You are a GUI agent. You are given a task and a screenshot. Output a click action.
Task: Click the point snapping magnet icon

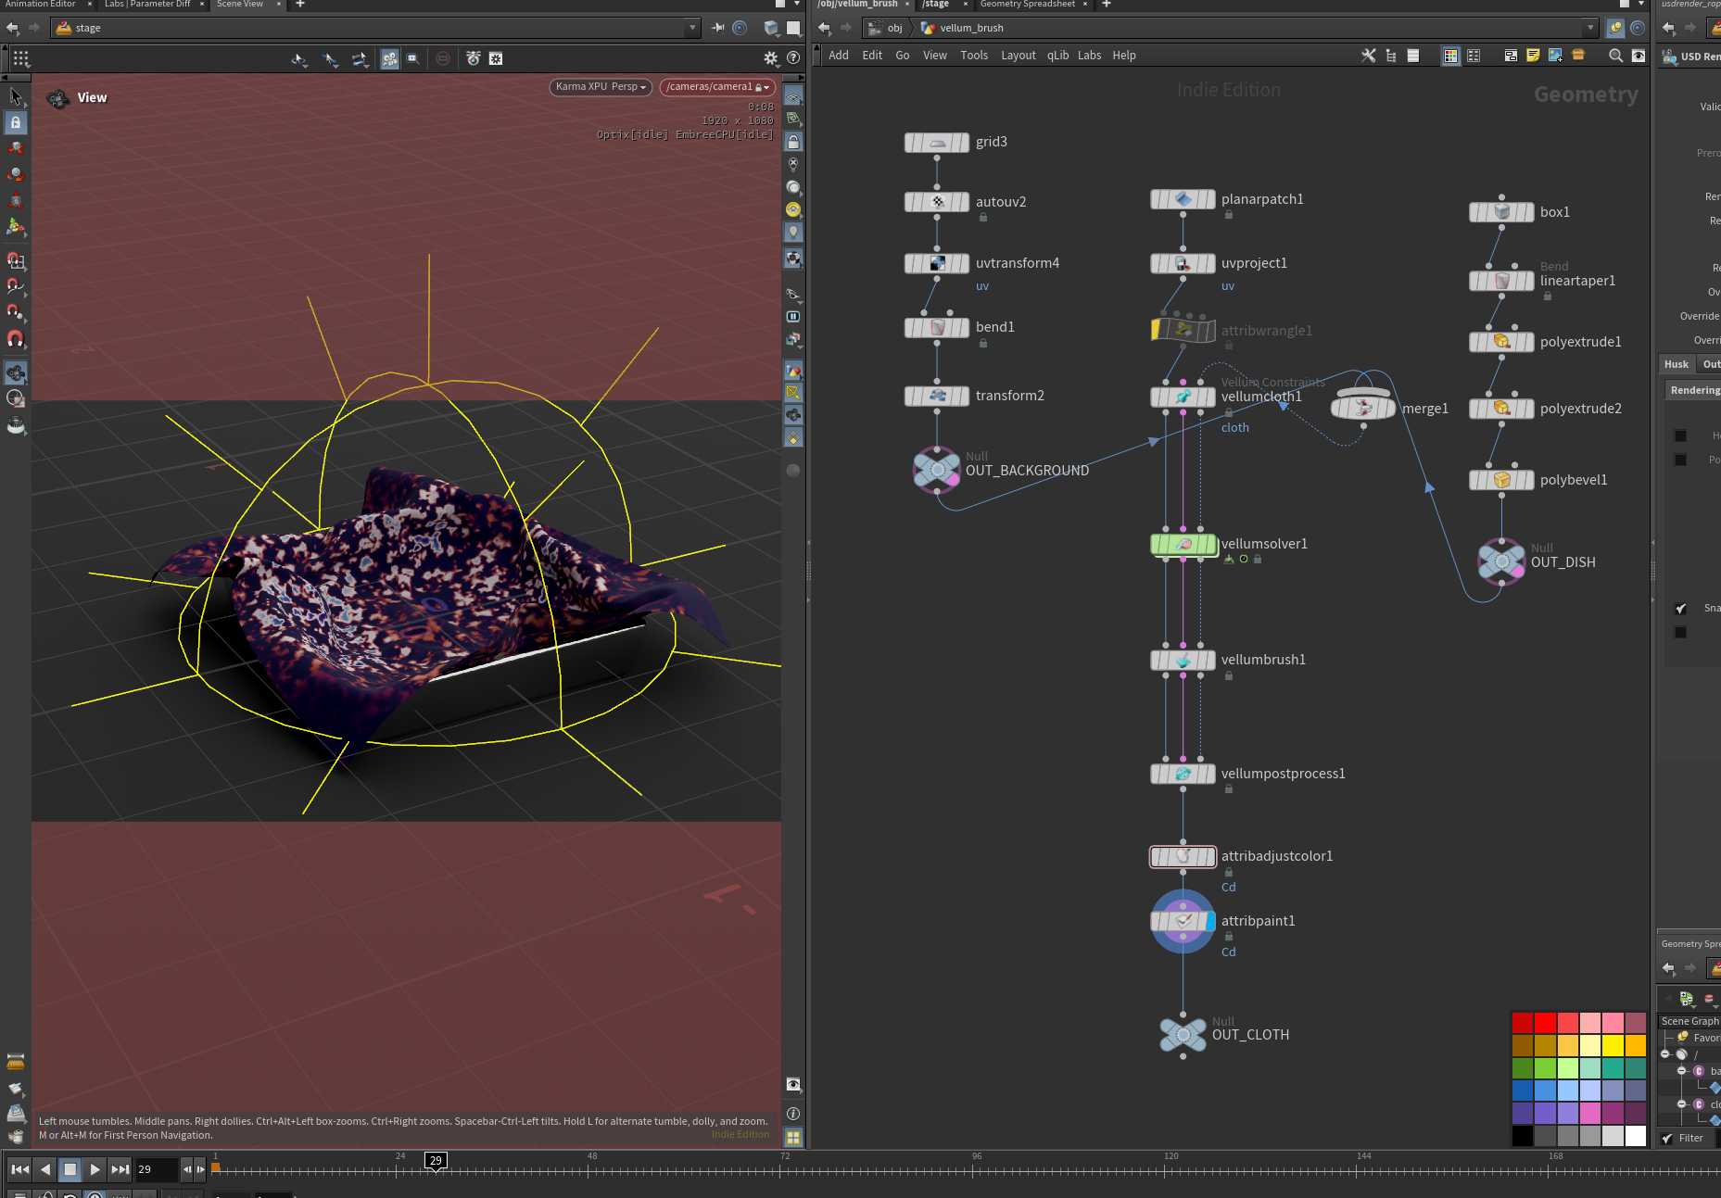[16, 312]
